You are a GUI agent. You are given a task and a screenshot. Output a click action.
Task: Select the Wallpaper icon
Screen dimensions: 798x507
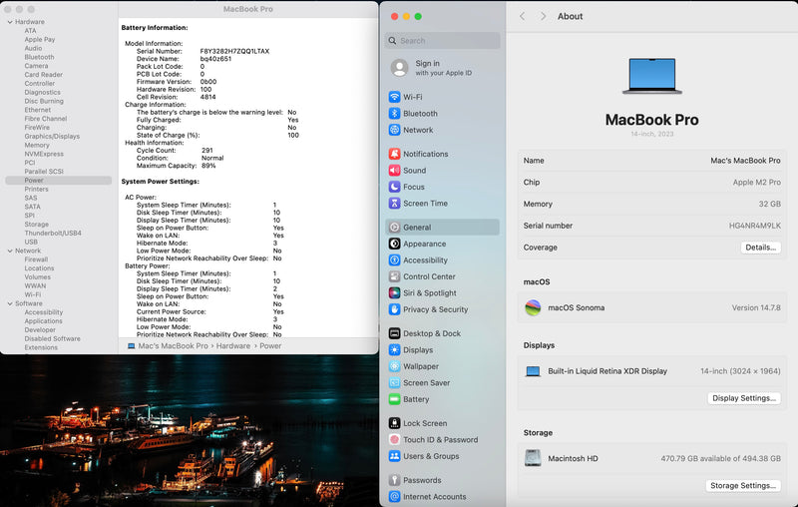394,366
